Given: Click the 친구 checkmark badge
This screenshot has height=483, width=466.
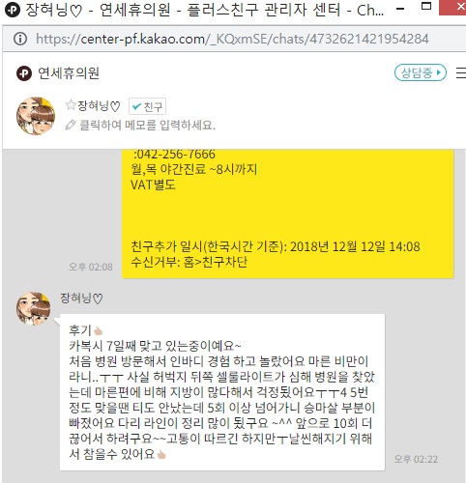Looking at the screenshot, I should [x=148, y=106].
